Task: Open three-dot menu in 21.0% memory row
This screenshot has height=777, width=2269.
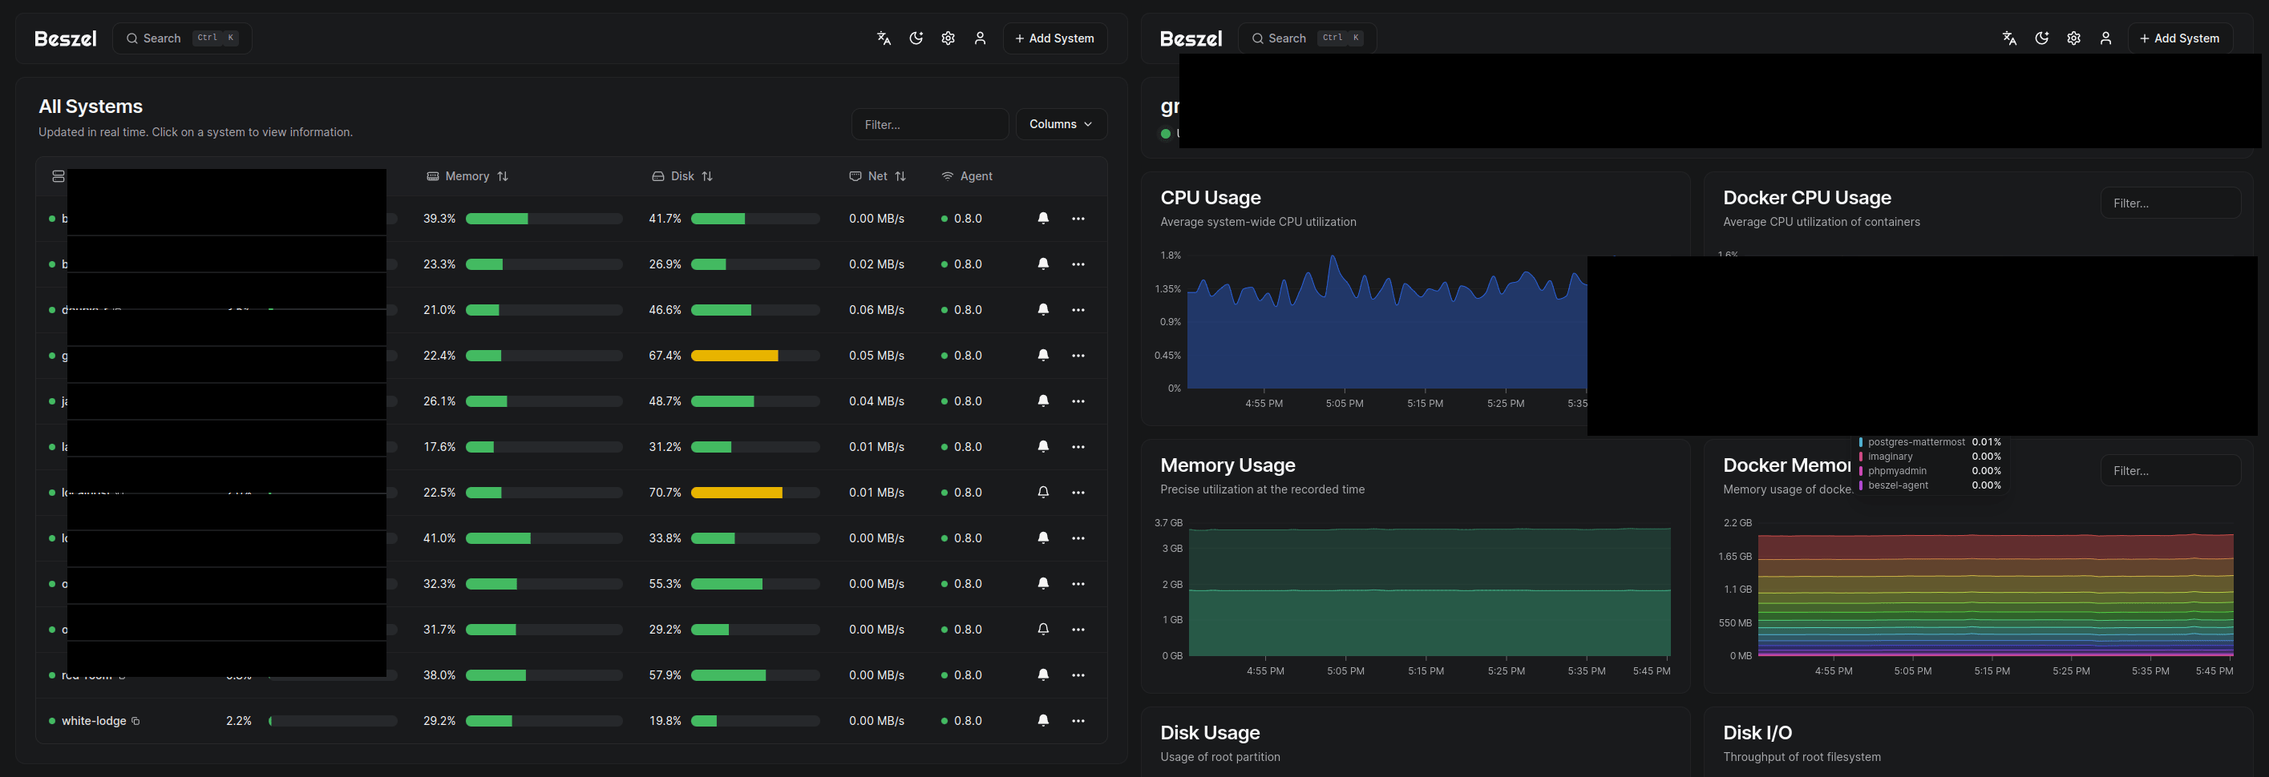Action: pos(1078,310)
